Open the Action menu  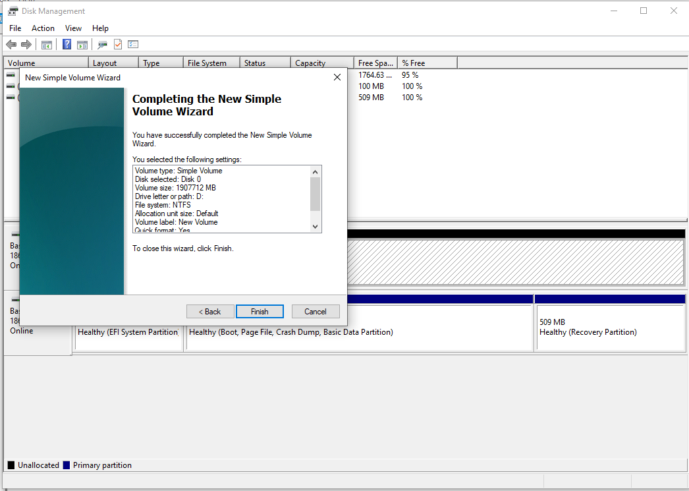pyautogui.click(x=43, y=28)
